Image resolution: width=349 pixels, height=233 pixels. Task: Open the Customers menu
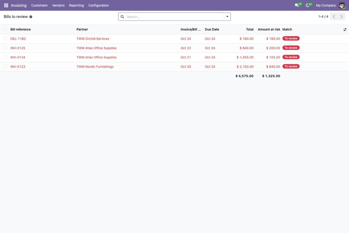(39, 5)
